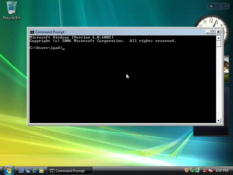Image resolution: width=233 pixels, height=175 pixels.
Task: Open Windows Security shield tray icon
Action: [187, 170]
